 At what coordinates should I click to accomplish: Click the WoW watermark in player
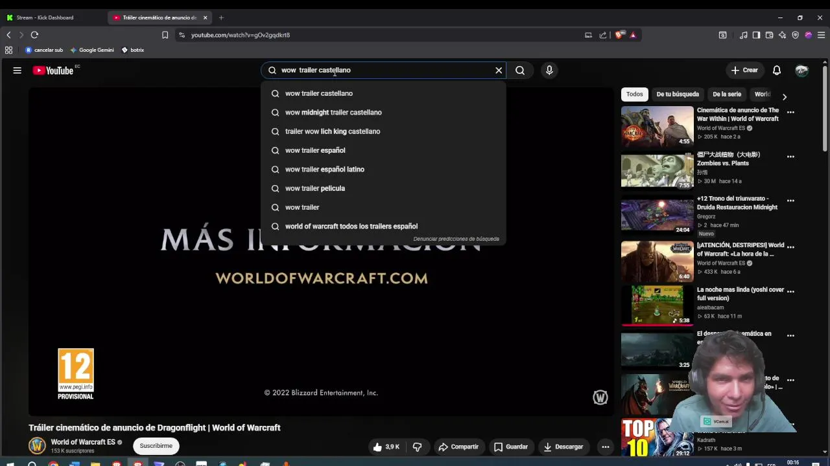(600, 397)
